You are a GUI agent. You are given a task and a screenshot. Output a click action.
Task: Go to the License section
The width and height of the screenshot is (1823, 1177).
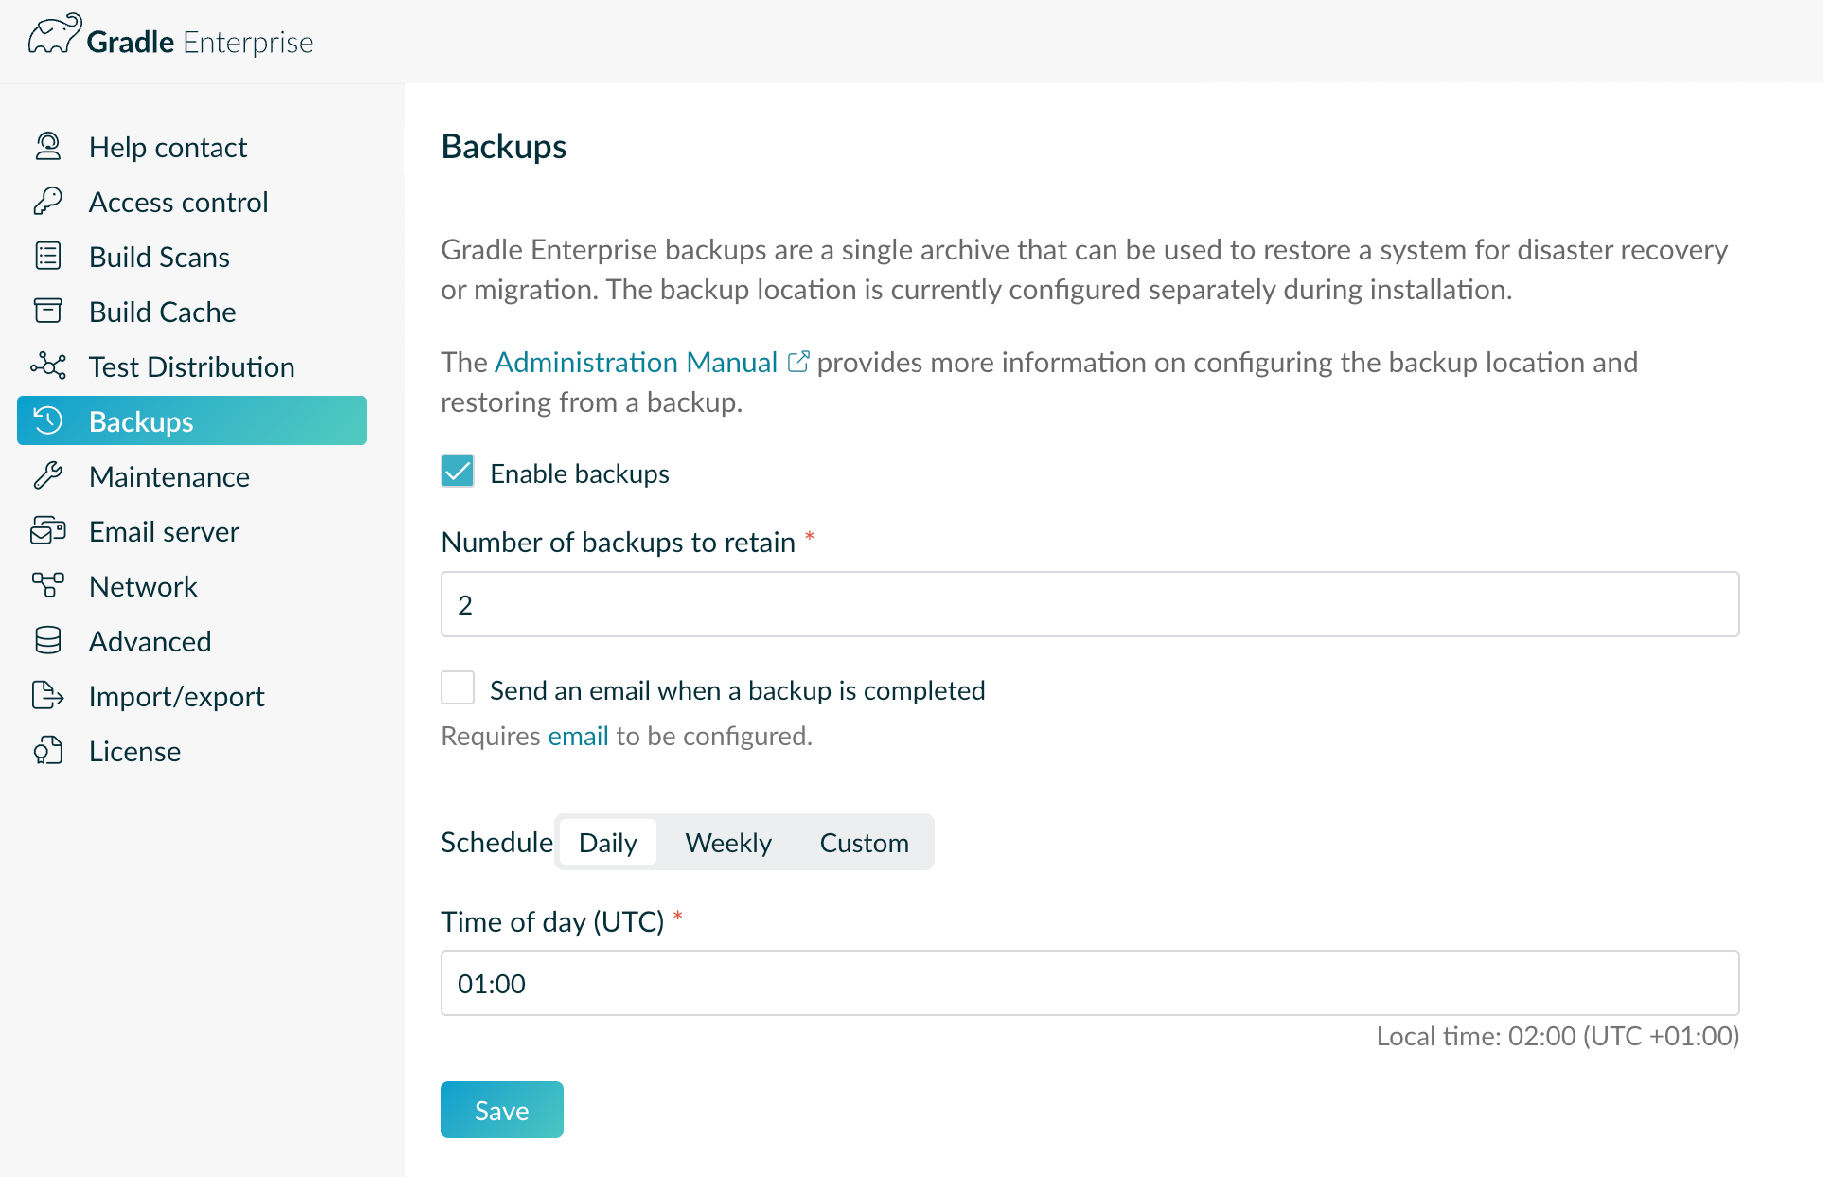pyautogui.click(x=134, y=751)
